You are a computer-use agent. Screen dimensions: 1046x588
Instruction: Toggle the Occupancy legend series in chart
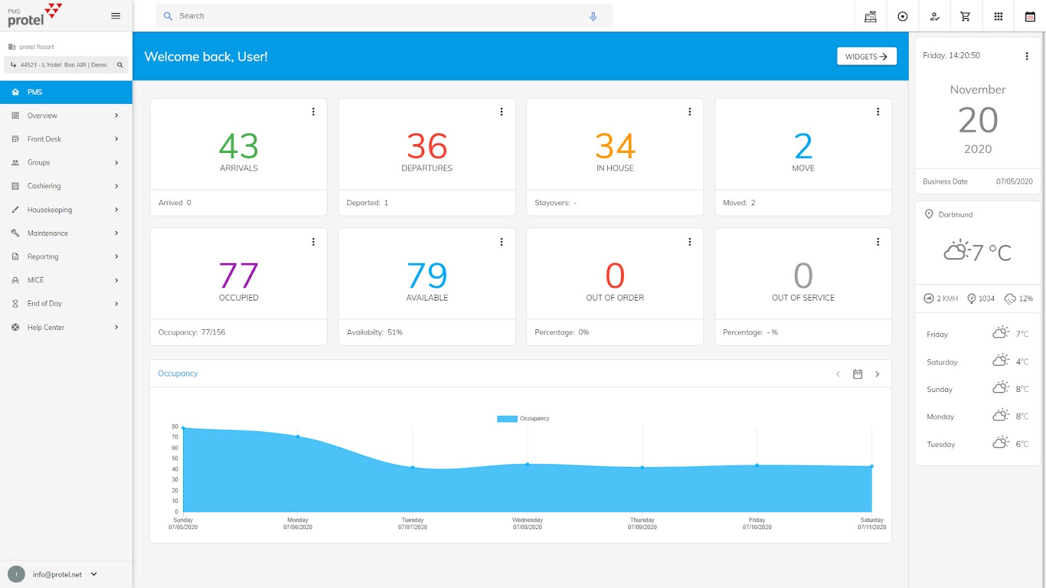point(523,419)
